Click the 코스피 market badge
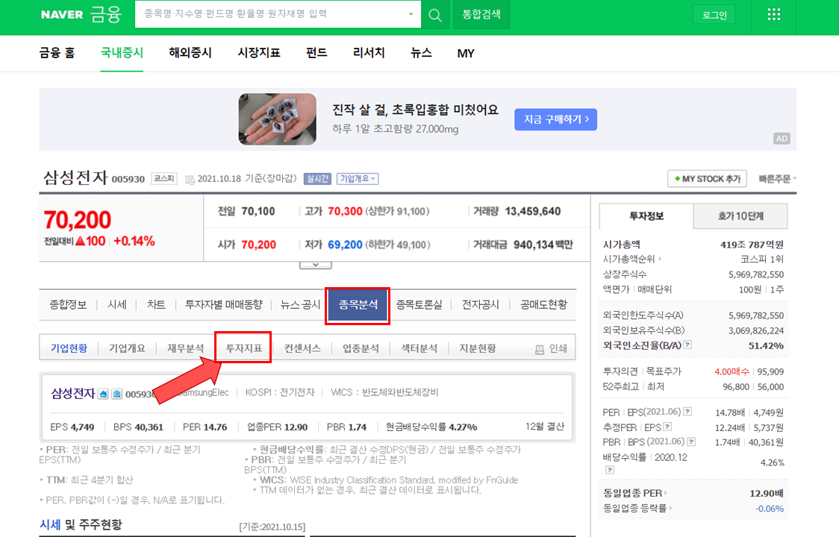Image resolution: width=839 pixels, height=537 pixels. tap(163, 179)
